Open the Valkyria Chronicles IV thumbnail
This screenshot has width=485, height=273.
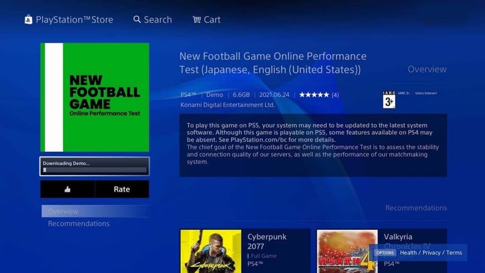[347, 251]
